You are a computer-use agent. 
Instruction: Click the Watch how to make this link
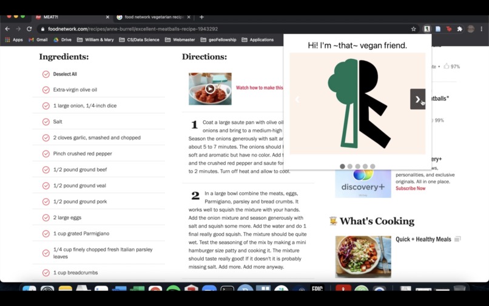point(259,88)
